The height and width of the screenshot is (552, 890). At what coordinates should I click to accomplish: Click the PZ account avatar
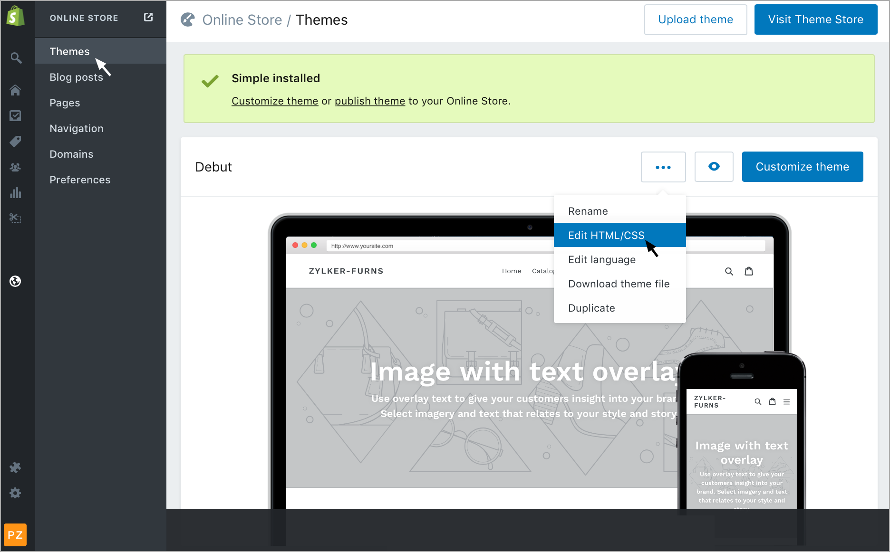[x=15, y=535]
